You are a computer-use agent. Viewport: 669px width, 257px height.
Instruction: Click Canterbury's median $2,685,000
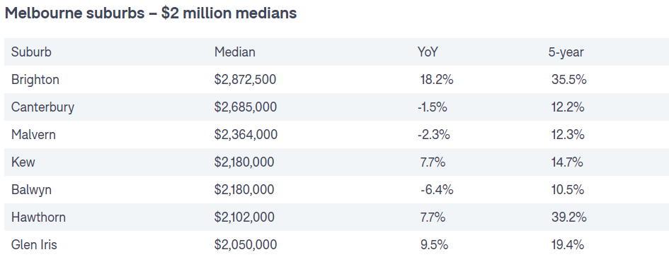(246, 107)
